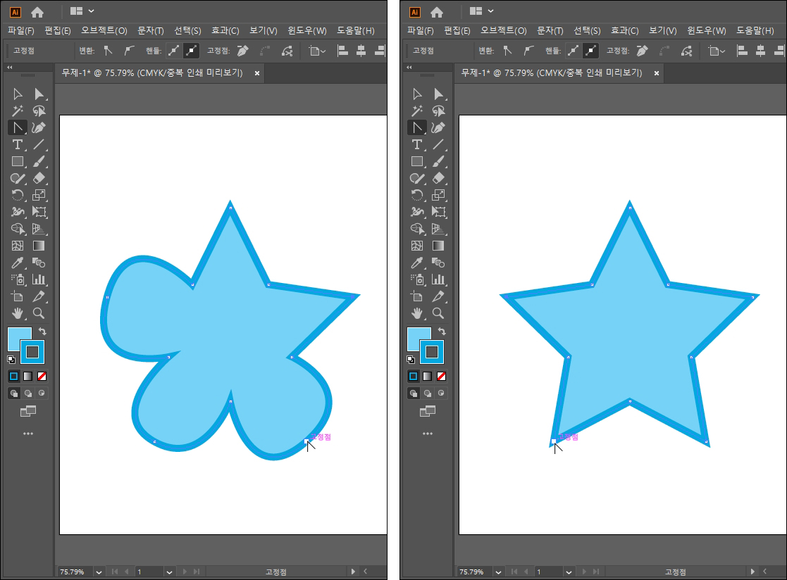Show handles for selected anchors in left window
The height and width of the screenshot is (580, 787).
pos(173,51)
